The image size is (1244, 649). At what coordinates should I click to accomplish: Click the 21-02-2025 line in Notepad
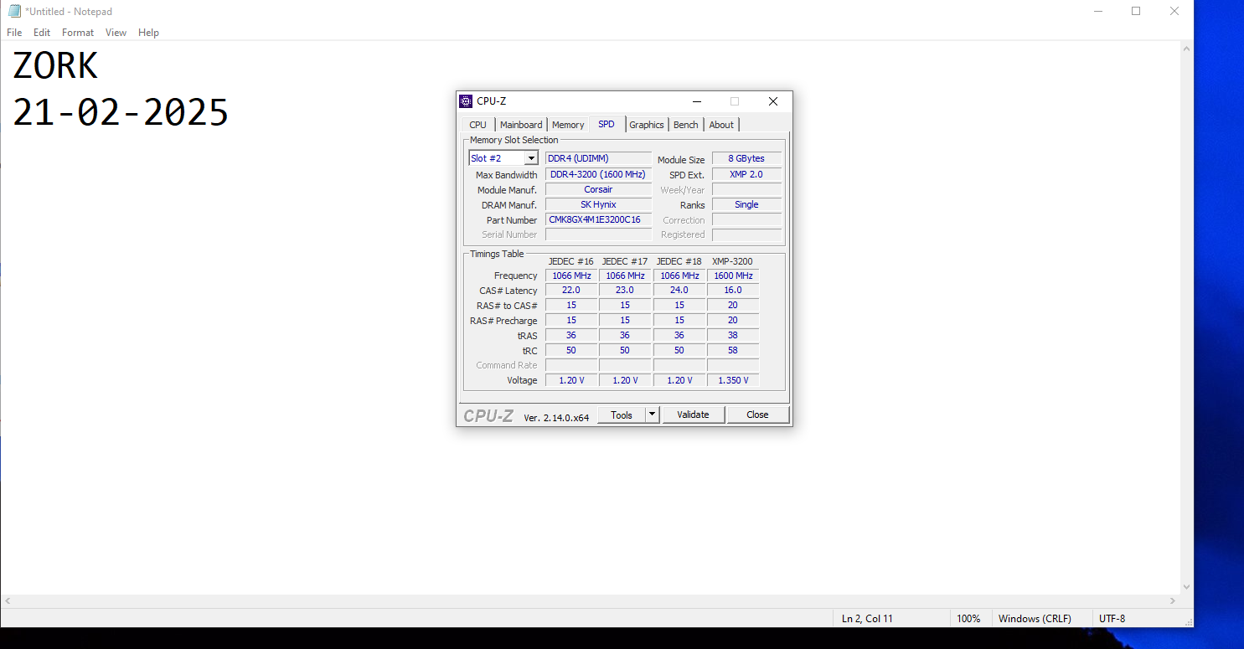[x=121, y=112]
